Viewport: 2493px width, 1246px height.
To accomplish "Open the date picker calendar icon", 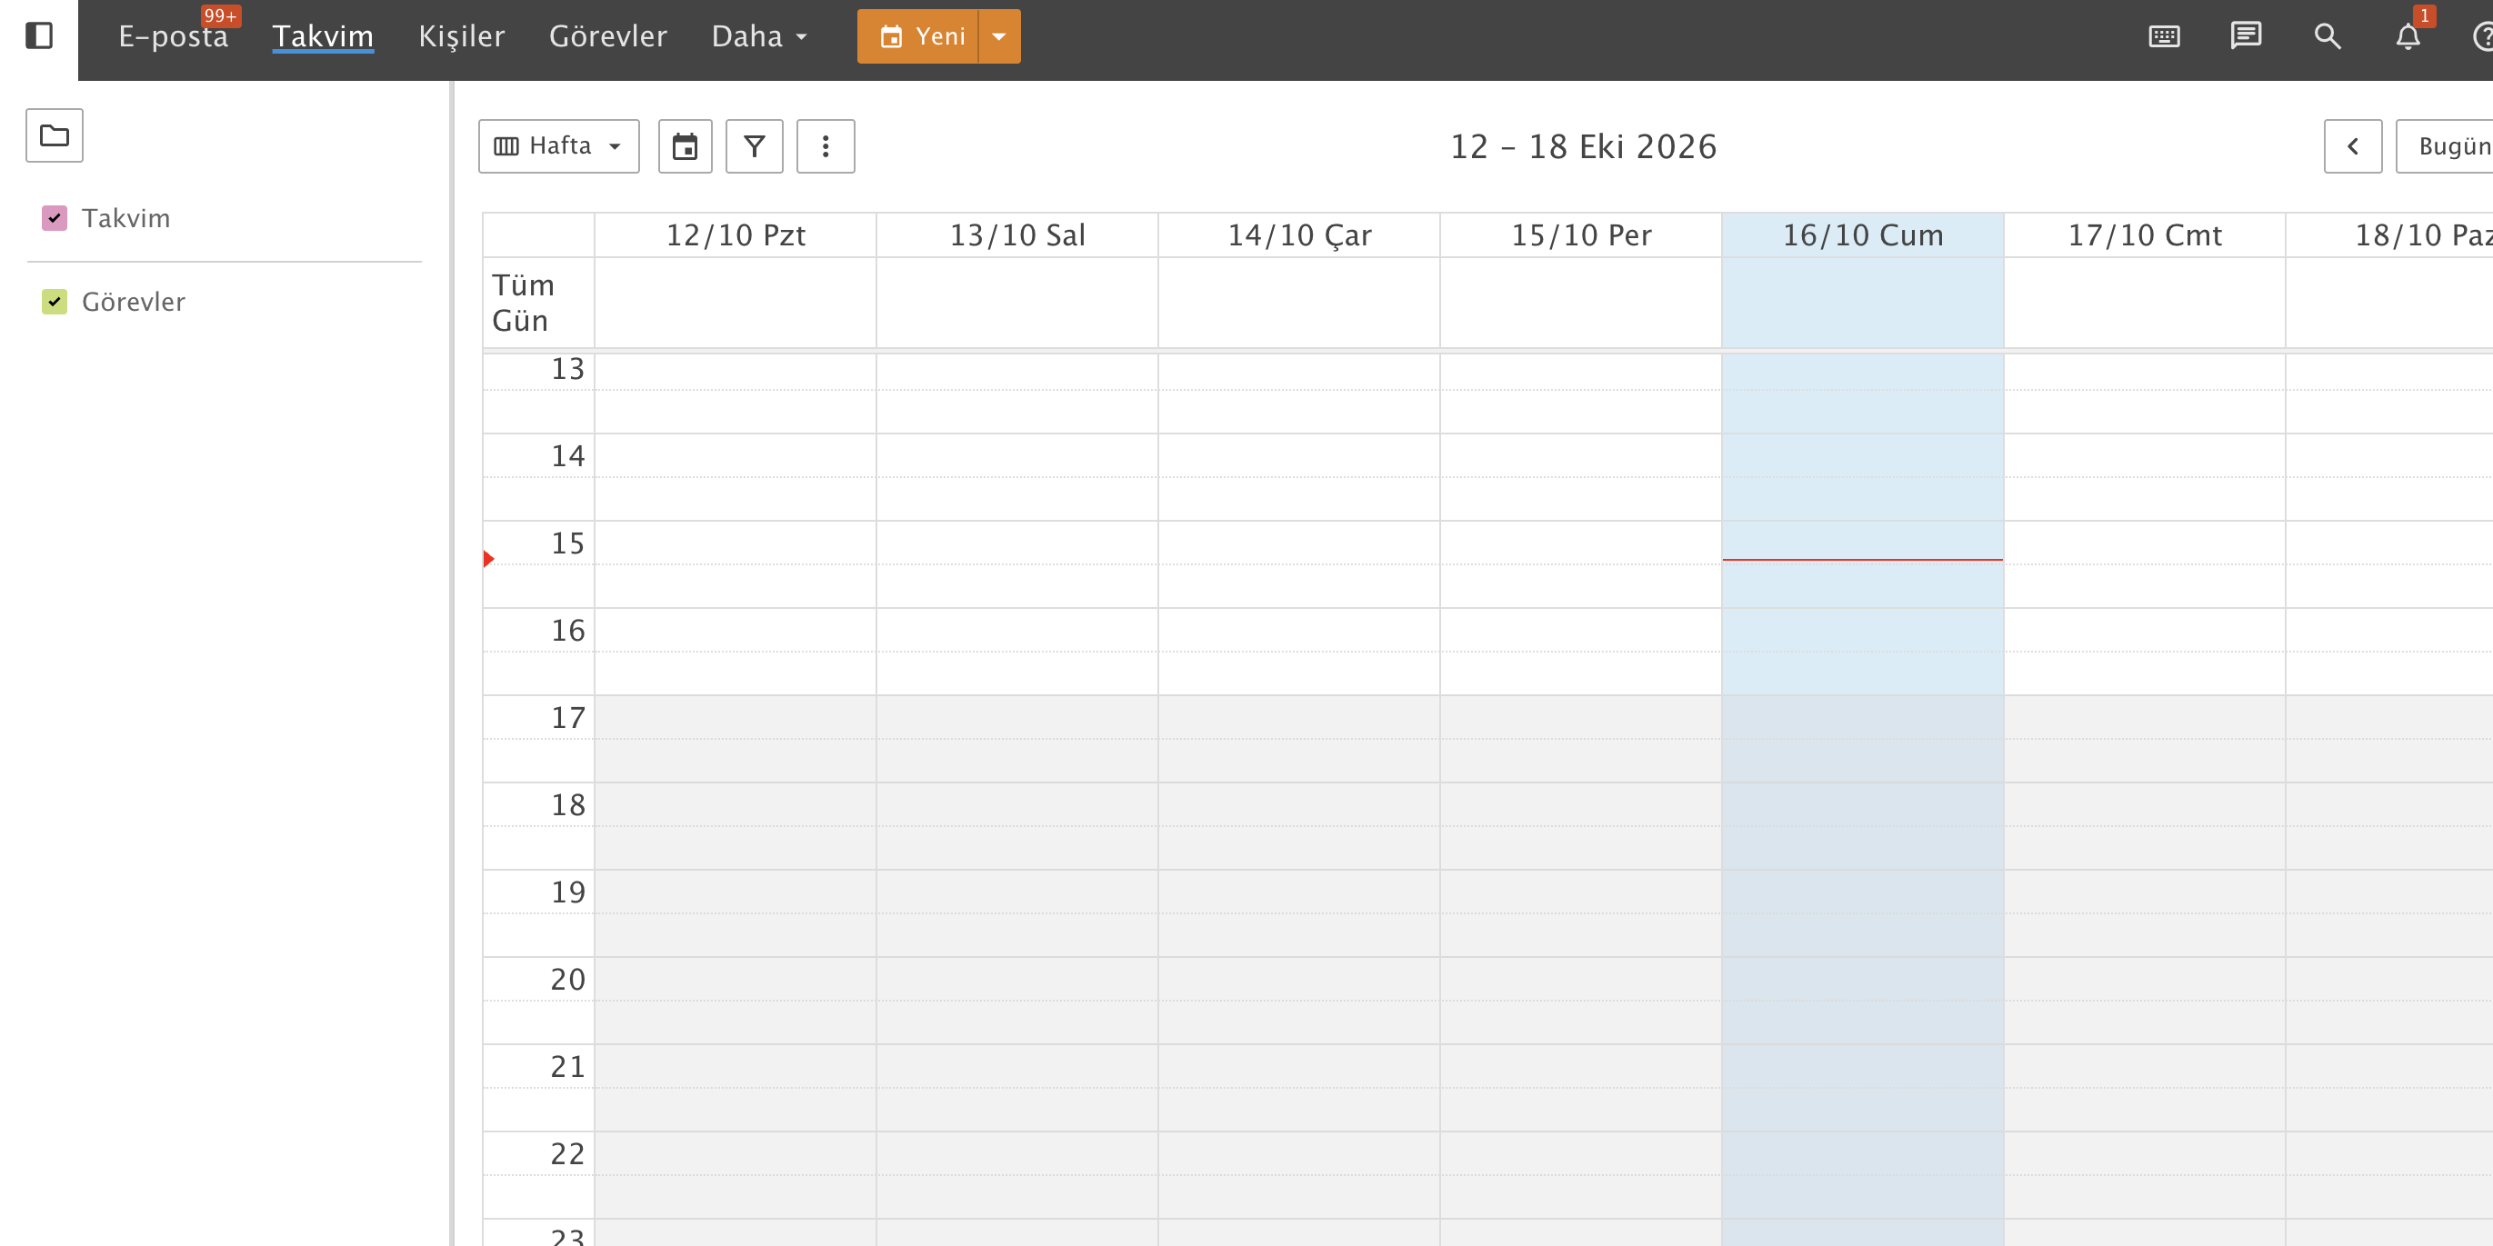I will tap(686, 147).
